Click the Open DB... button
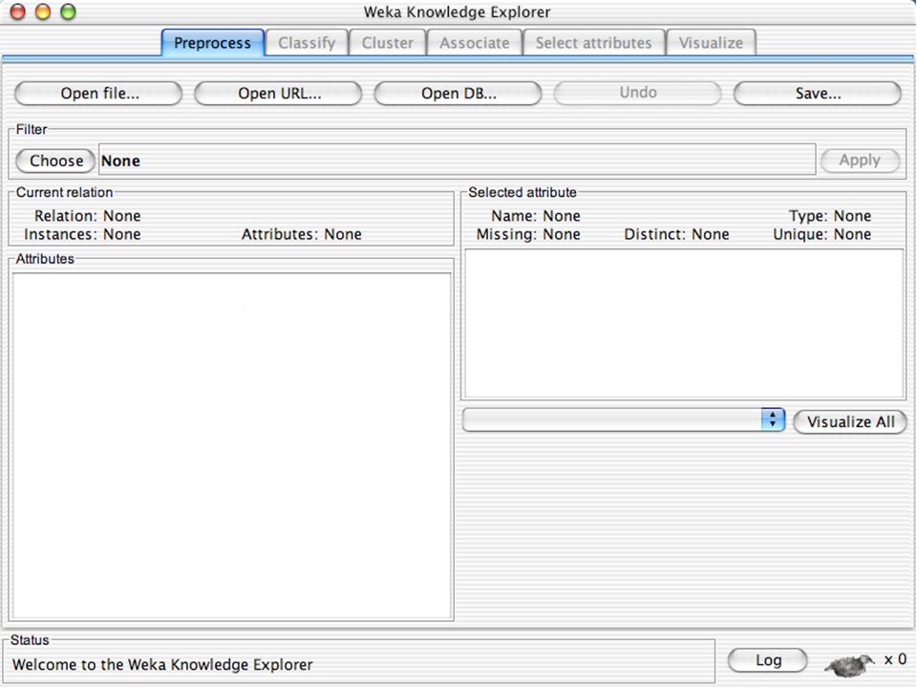Screen dimensions: 917x688 458,94
